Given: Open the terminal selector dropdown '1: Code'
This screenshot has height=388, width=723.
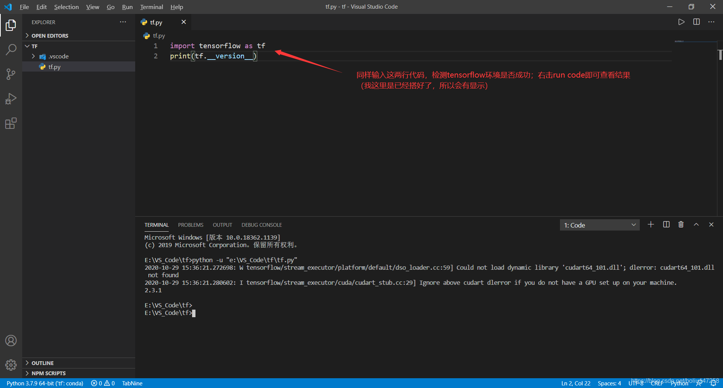Looking at the screenshot, I should pos(599,225).
